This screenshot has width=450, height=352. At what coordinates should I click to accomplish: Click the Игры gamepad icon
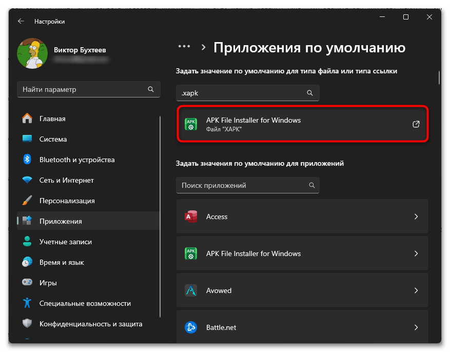click(27, 283)
